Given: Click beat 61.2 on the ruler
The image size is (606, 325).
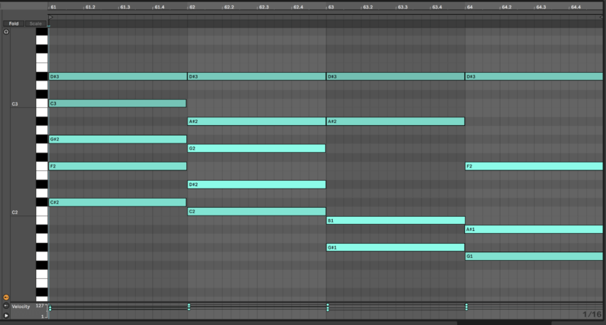Looking at the screenshot, I should [91, 7].
